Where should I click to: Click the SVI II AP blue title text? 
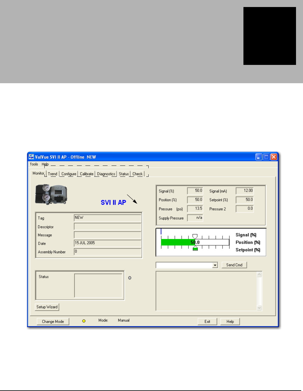tap(113, 202)
